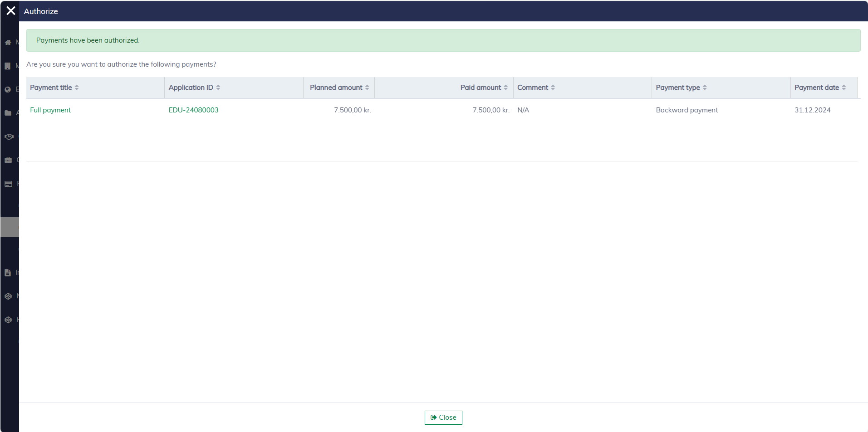
Task: Sort by Payment title arrows
Action: [77, 87]
